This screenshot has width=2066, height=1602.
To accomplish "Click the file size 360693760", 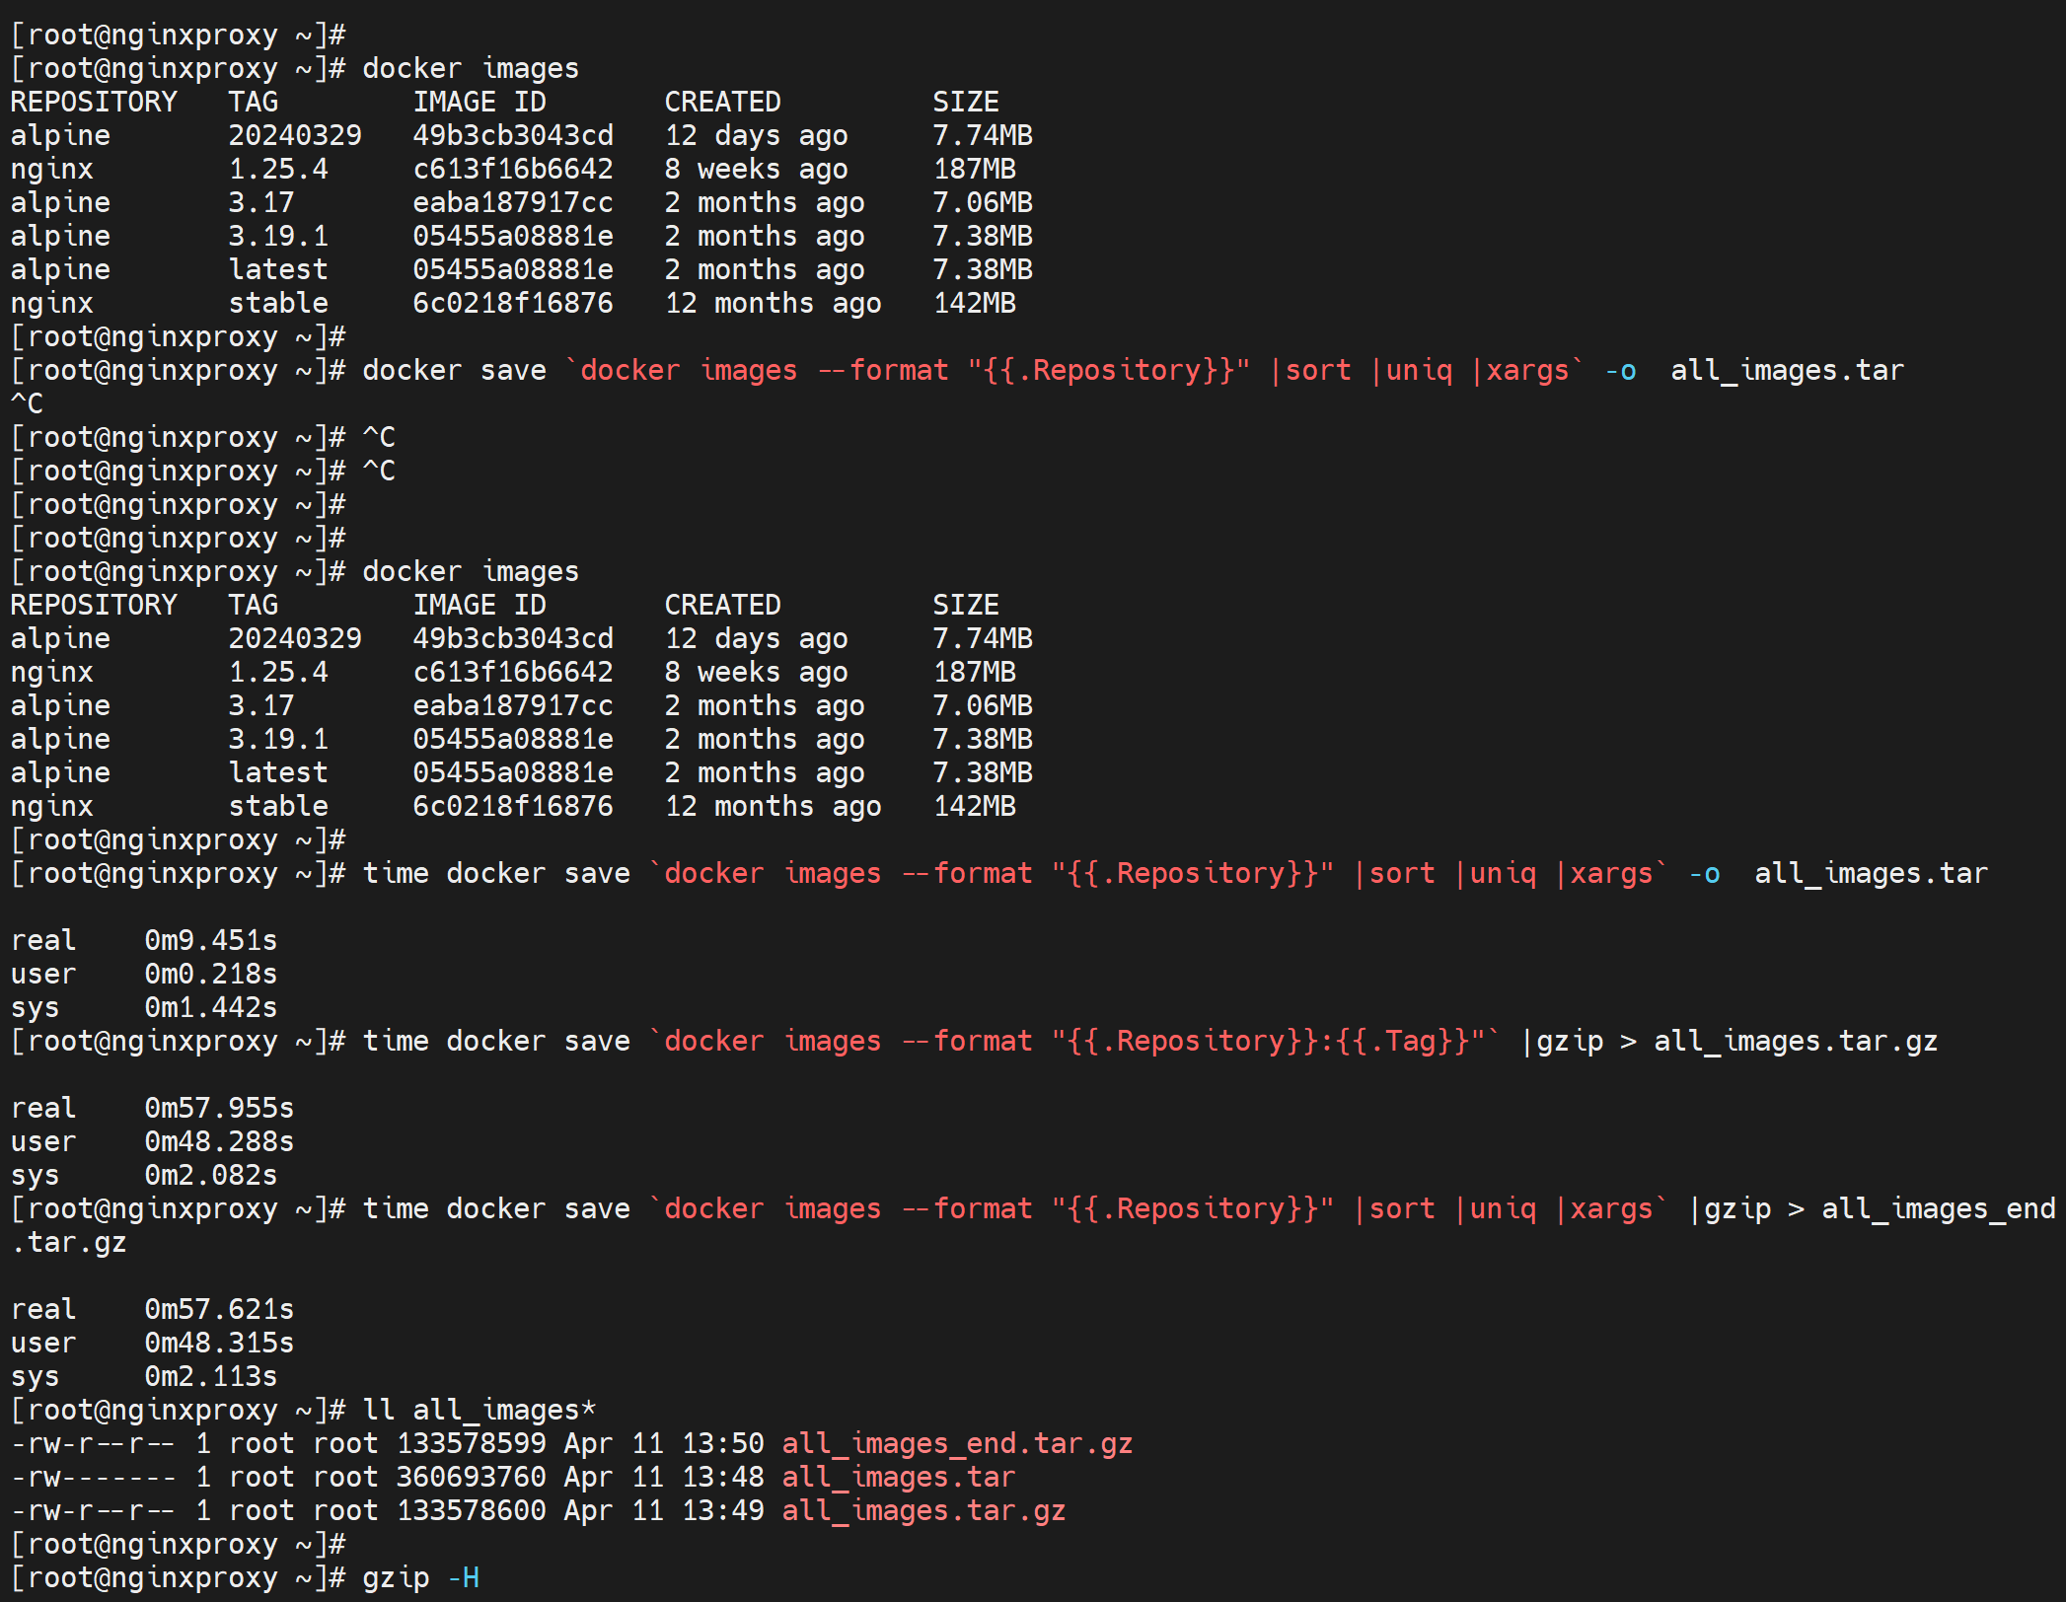I will 471,1477.
